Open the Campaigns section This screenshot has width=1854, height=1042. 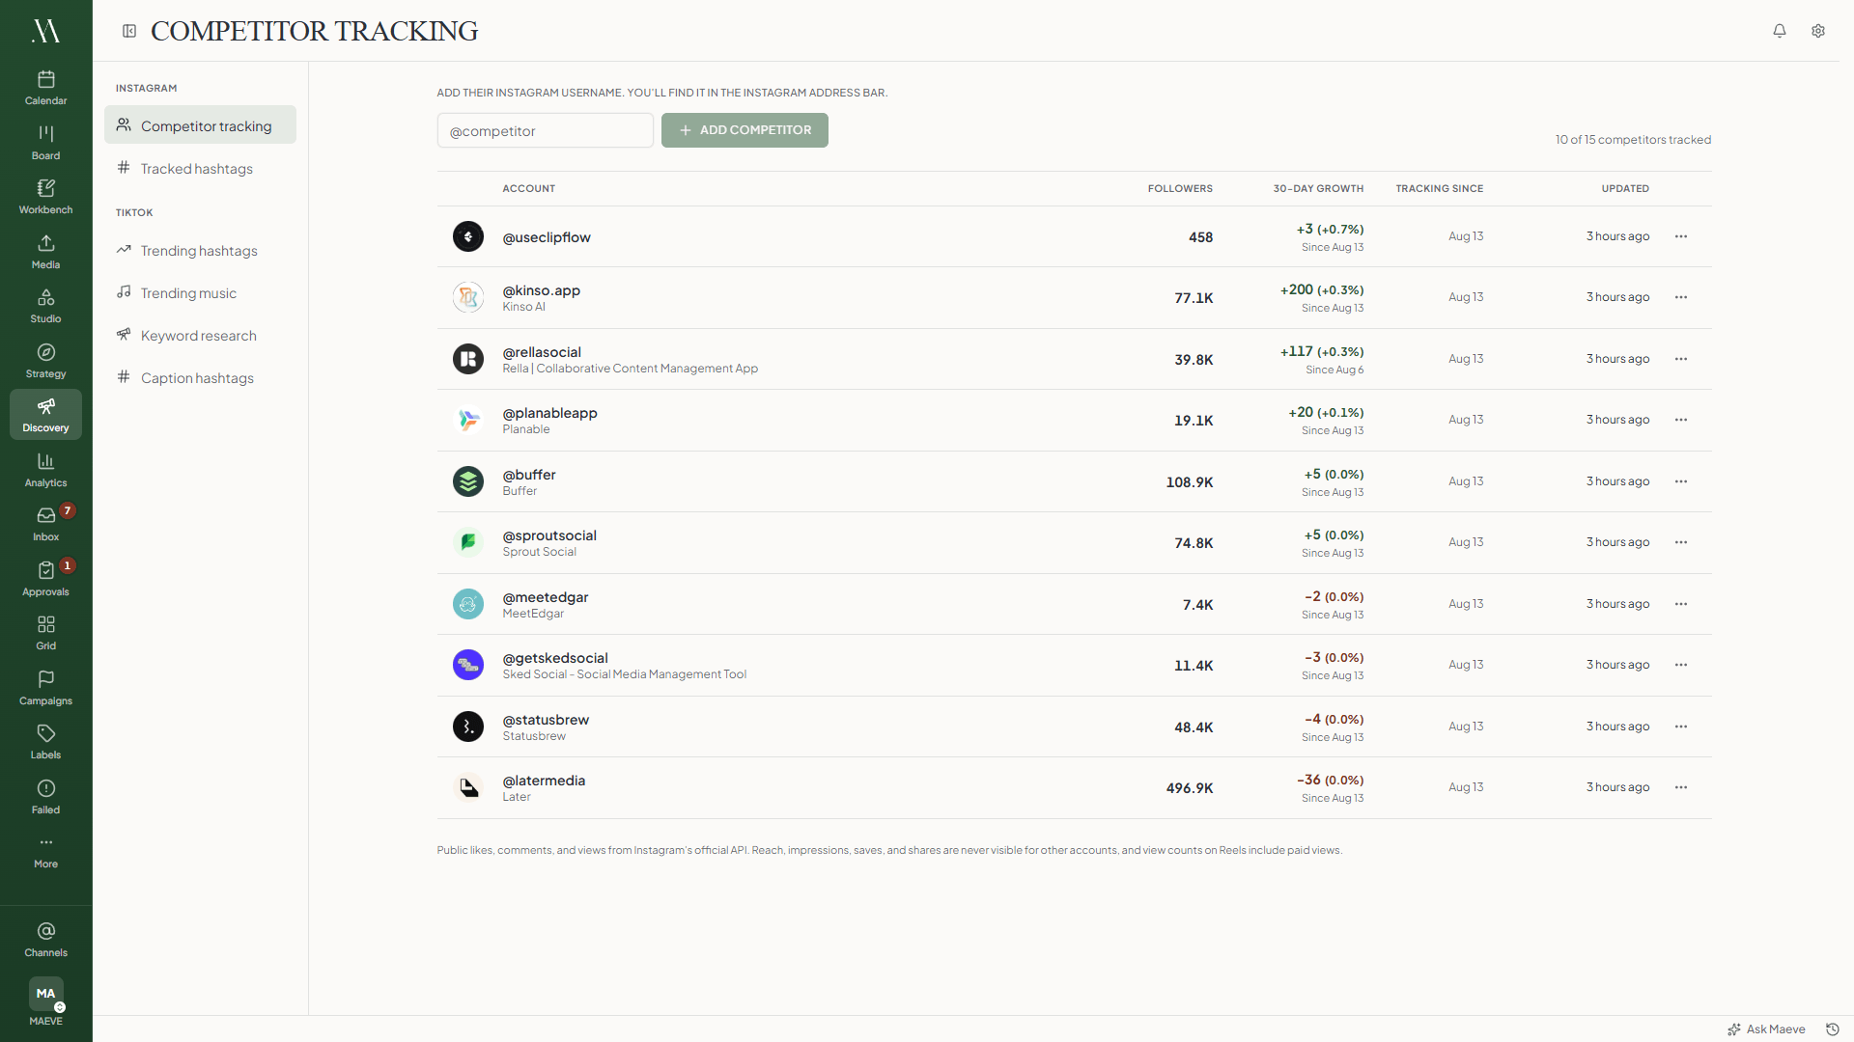45,688
